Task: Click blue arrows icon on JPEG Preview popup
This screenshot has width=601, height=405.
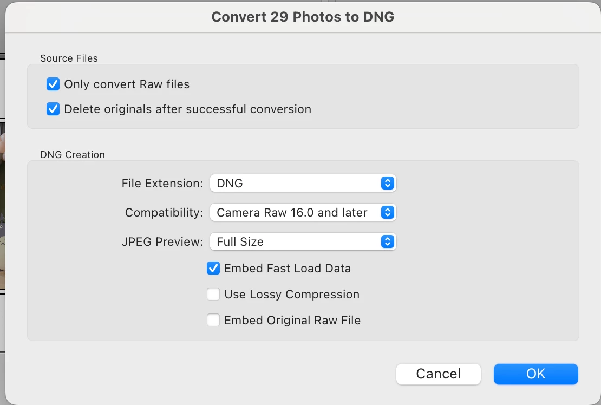Action: click(x=387, y=242)
